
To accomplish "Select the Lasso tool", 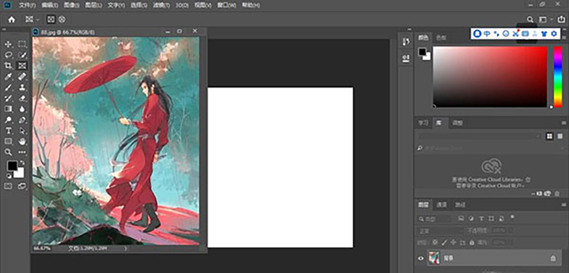I will [x=8, y=55].
